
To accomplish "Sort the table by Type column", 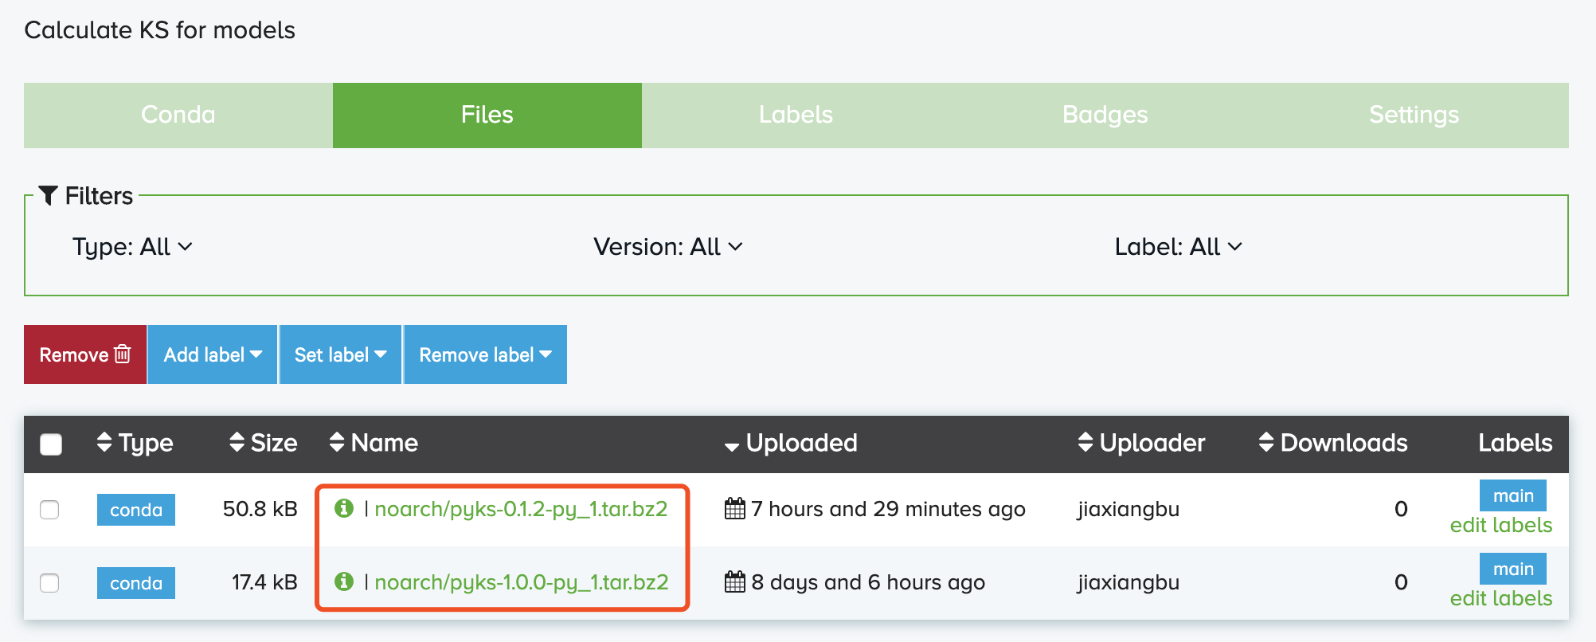I will tap(135, 443).
